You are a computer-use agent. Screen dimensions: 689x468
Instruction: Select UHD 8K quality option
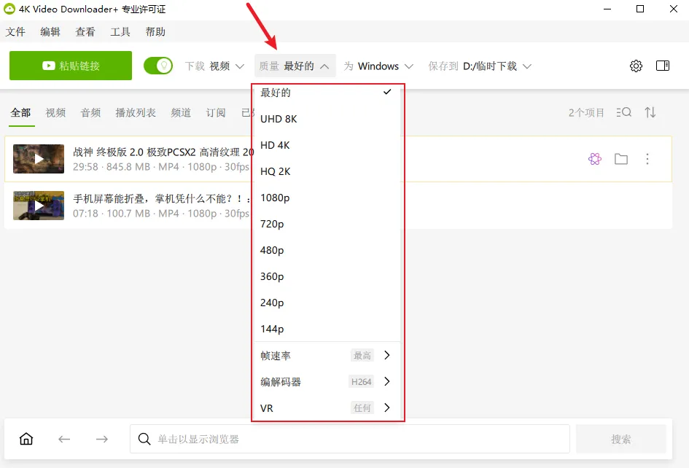(327, 119)
